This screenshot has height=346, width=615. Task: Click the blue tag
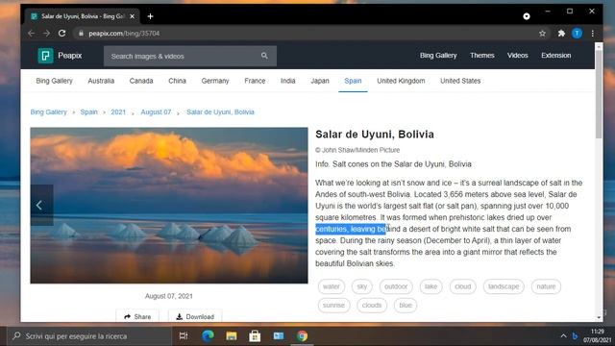click(406, 306)
